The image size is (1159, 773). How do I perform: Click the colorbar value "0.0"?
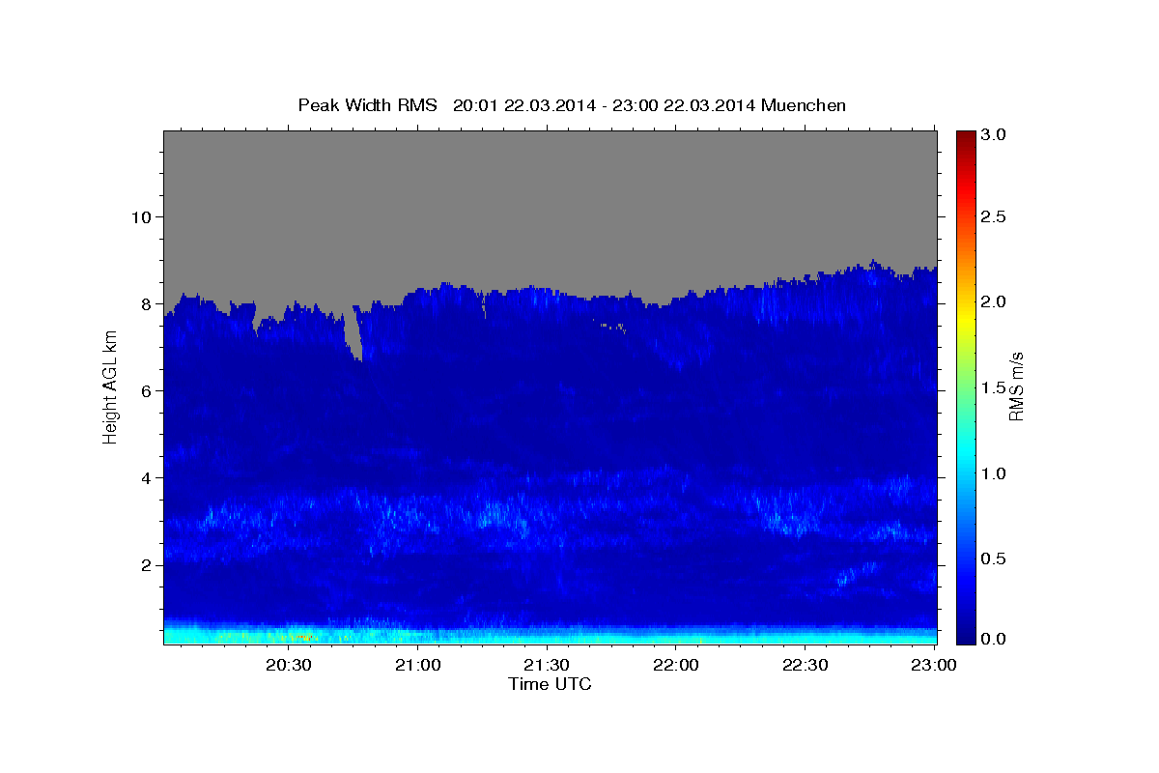pyautogui.click(x=993, y=639)
